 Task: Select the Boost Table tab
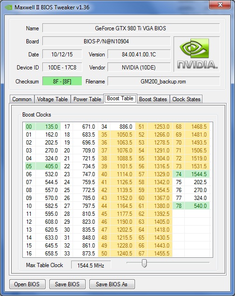coord(120,98)
